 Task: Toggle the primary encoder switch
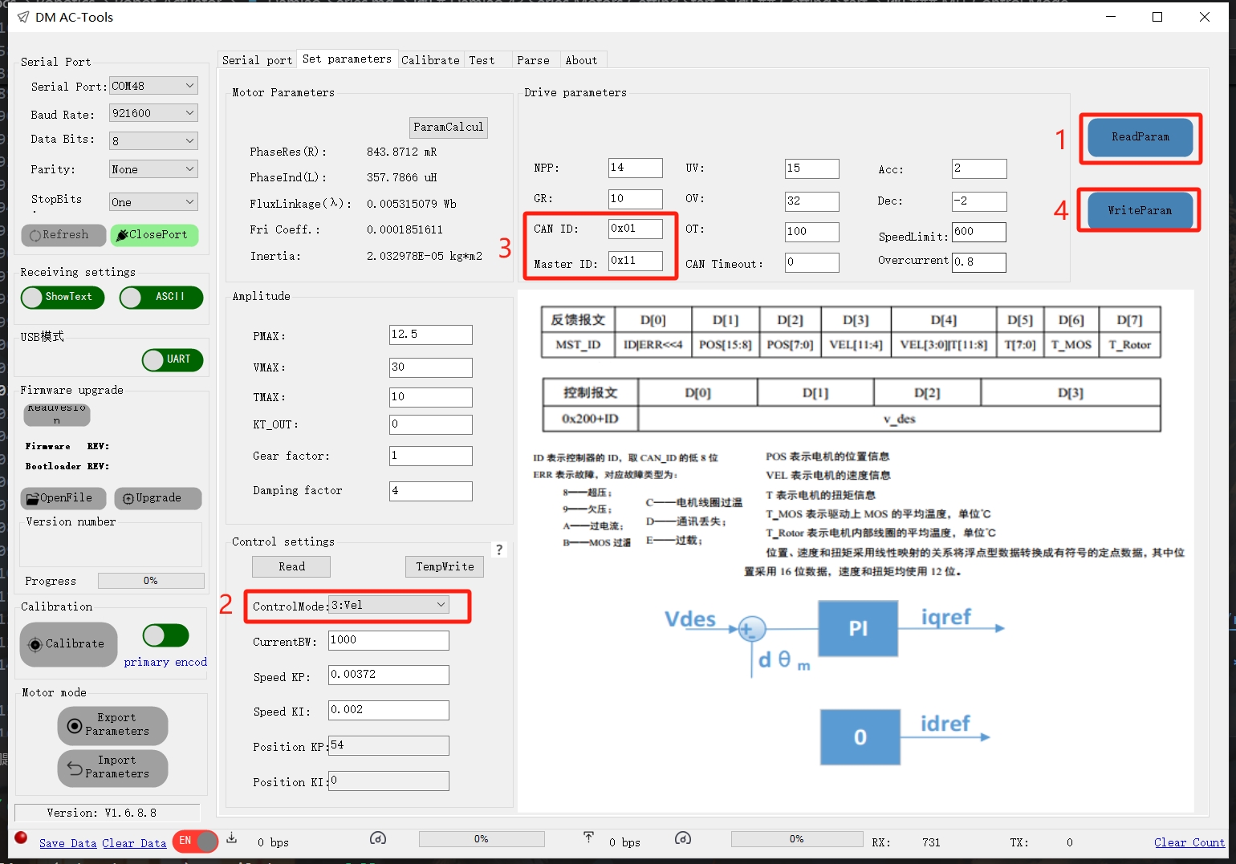click(166, 635)
